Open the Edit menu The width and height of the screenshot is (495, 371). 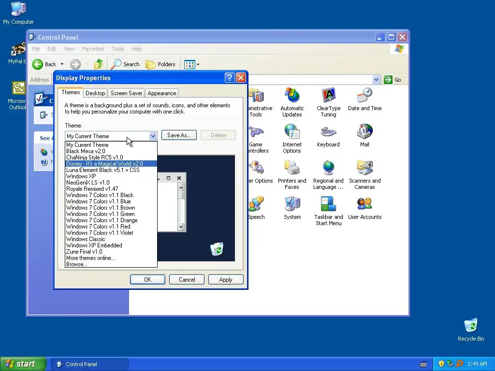(x=52, y=49)
